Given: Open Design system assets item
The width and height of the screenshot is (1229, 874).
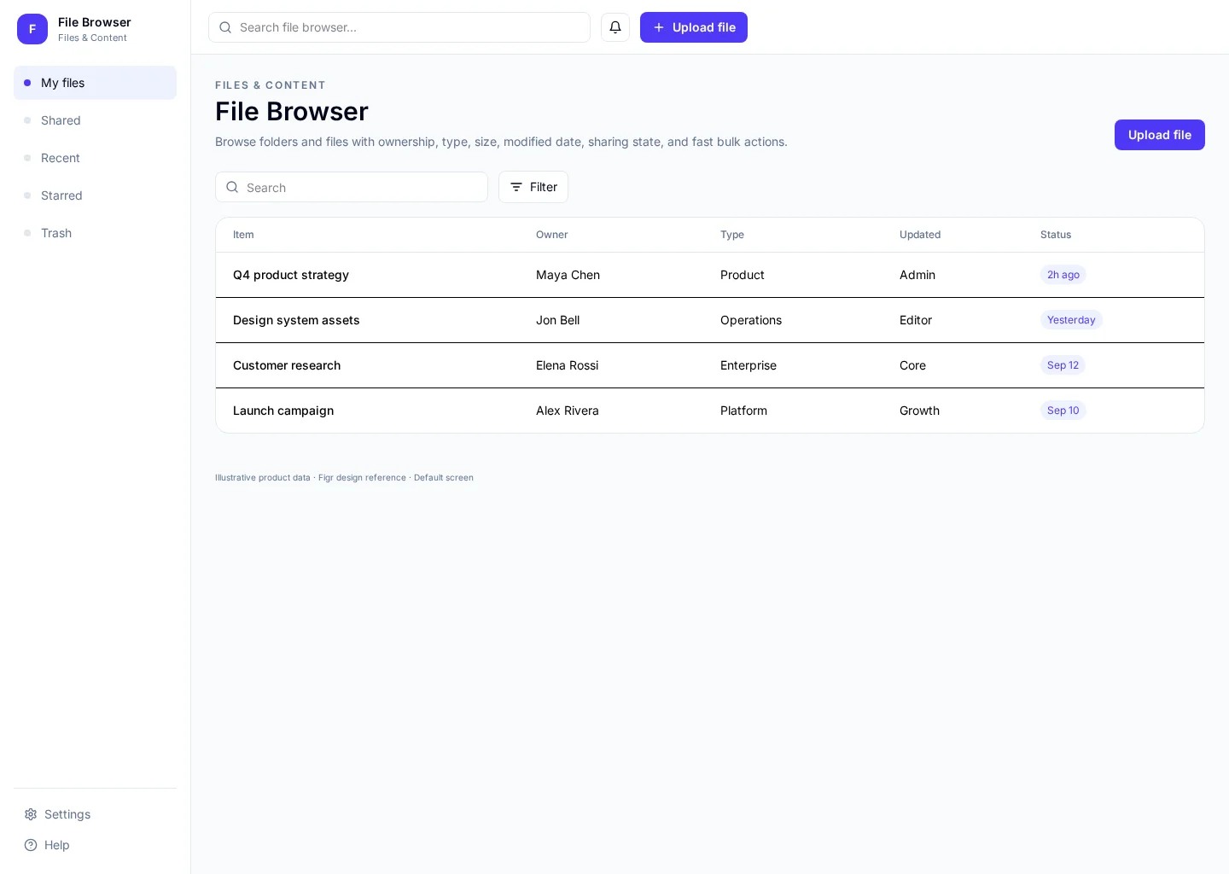Looking at the screenshot, I should click(x=296, y=320).
